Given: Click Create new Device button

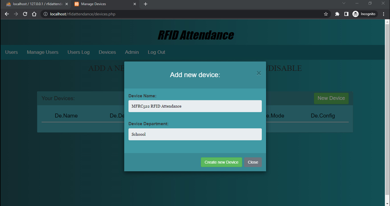Looking at the screenshot, I should [x=221, y=162].
